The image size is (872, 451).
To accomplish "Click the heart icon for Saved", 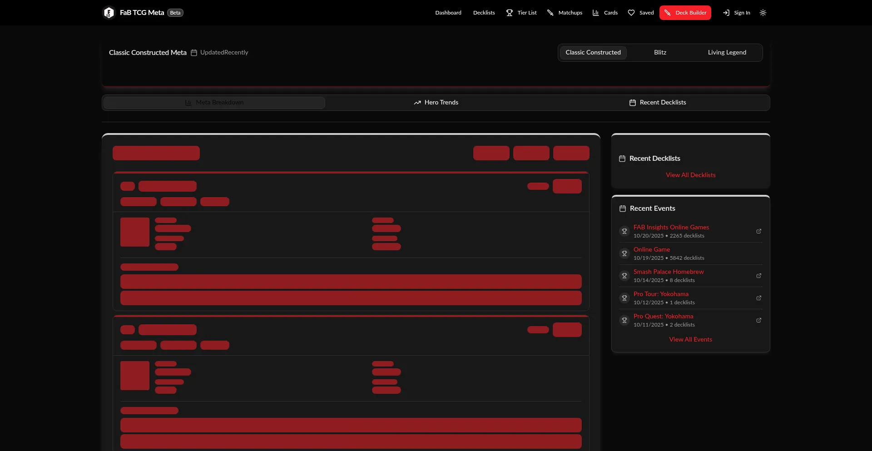I will pyautogui.click(x=631, y=13).
